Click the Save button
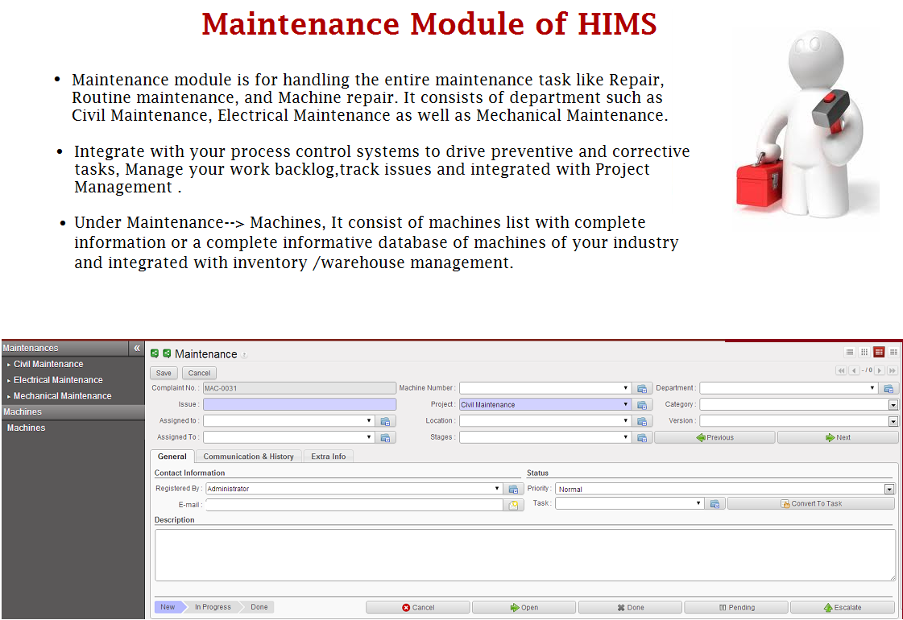Viewport: 903px width, 620px height. click(x=164, y=373)
